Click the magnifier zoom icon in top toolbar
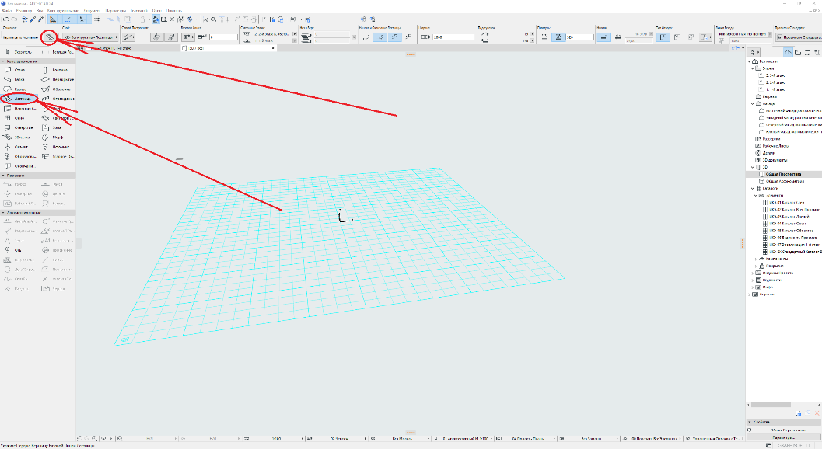The image size is (822, 449). pyautogui.click(x=213, y=19)
